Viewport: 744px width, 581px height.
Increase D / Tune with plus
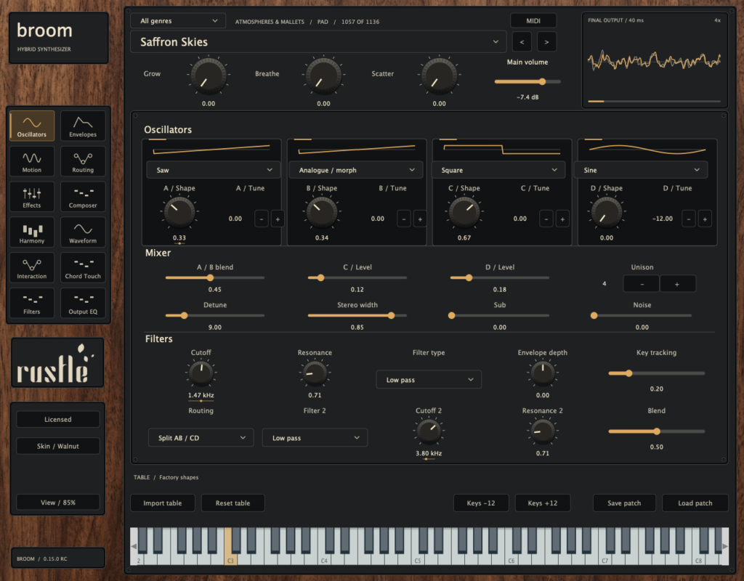705,219
